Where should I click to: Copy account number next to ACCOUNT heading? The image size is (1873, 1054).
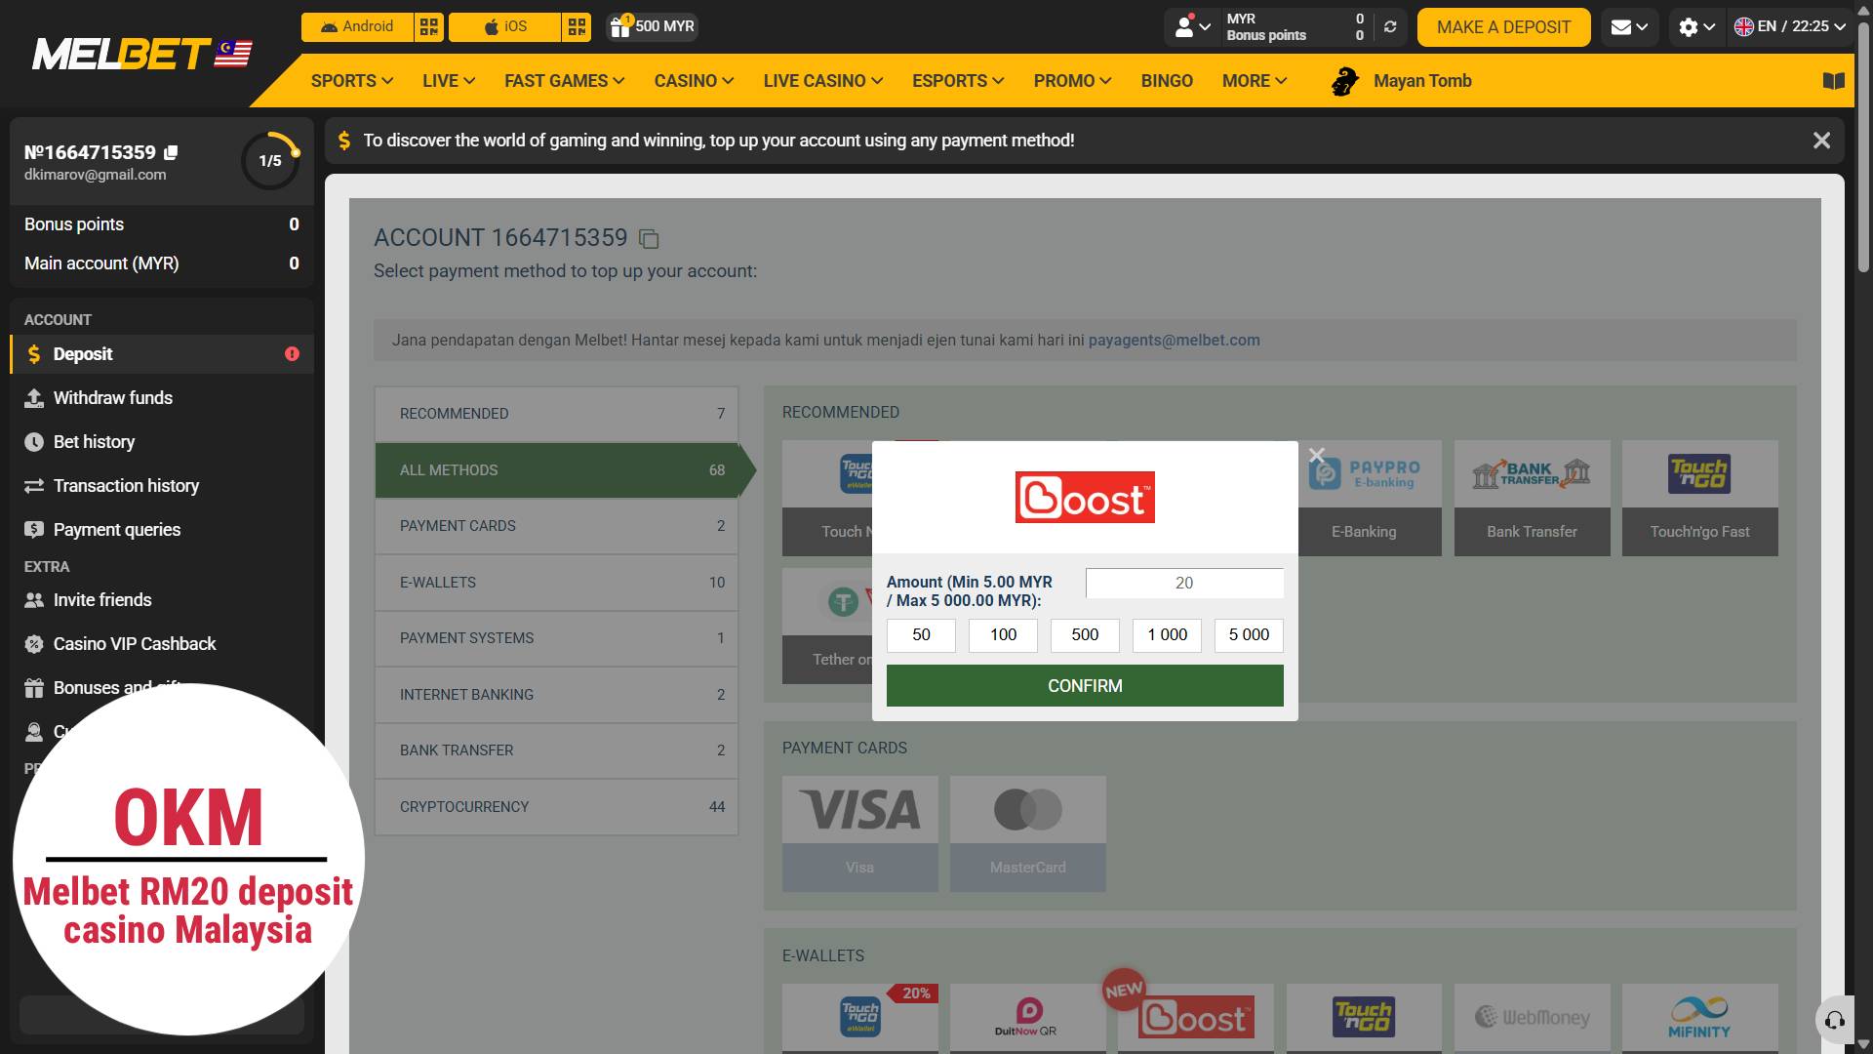tap(649, 239)
